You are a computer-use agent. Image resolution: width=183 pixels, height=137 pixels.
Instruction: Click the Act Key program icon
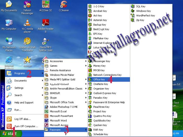(x=90, y=15)
